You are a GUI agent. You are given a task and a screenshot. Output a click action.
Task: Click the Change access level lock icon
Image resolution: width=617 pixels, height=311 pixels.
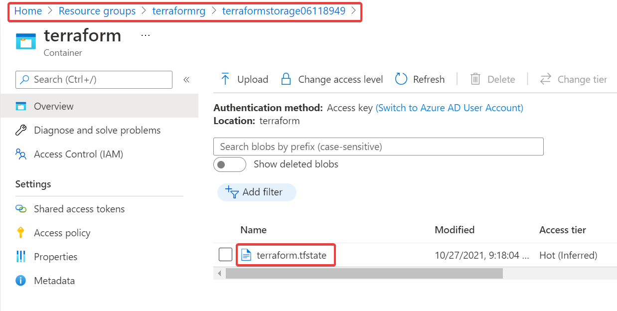click(286, 79)
